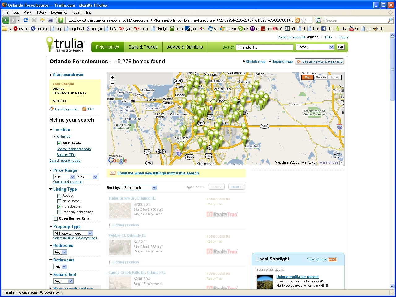Screen dimensions: 396x297
Task: Bookmark this page with the star icon
Action: [x=303, y=20]
